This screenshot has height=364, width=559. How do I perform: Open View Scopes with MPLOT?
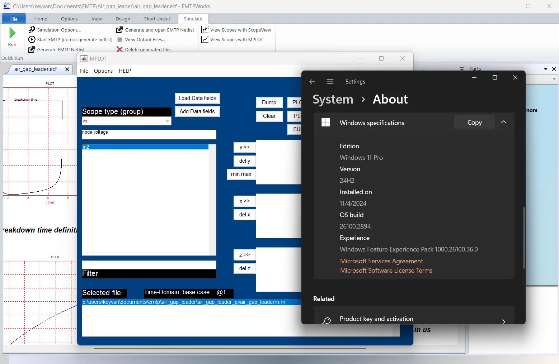232,39
